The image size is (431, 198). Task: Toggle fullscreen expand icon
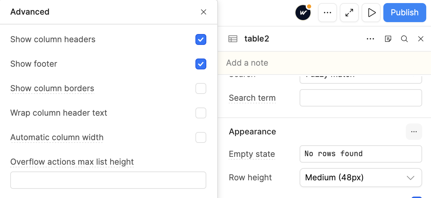coord(349,13)
